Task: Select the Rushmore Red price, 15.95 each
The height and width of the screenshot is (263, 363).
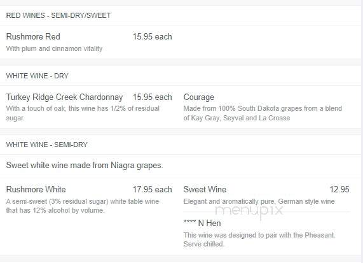Action: (152, 37)
